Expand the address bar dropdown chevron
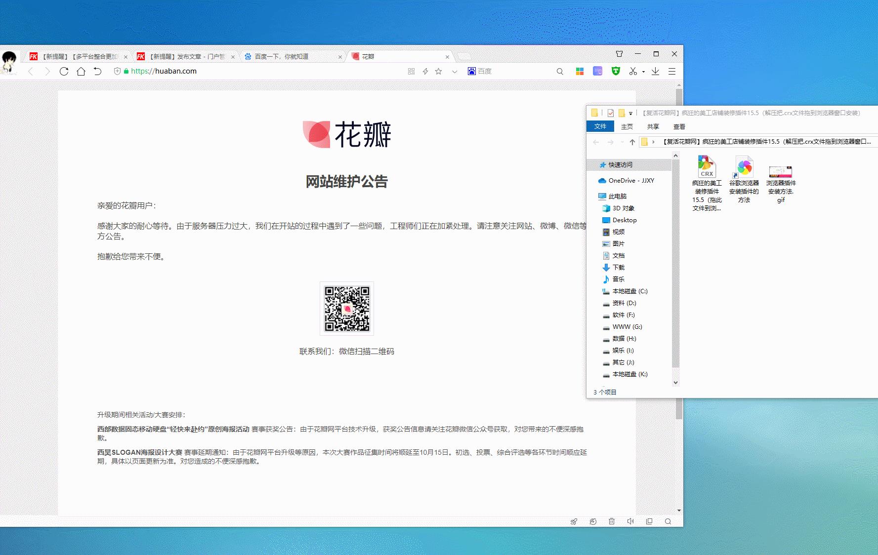 455,72
